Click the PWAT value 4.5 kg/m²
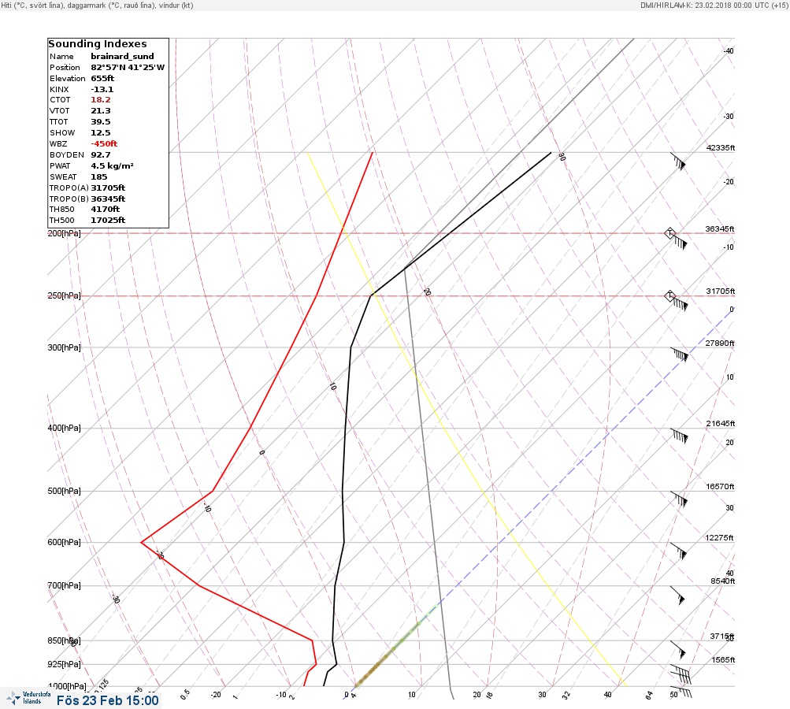The height and width of the screenshot is (709, 790). click(x=113, y=165)
